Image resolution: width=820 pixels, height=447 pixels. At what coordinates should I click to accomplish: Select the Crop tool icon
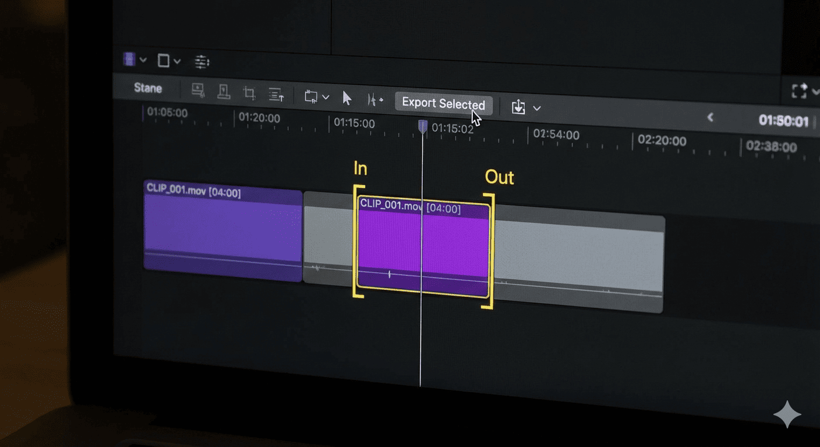(x=249, y=93)
